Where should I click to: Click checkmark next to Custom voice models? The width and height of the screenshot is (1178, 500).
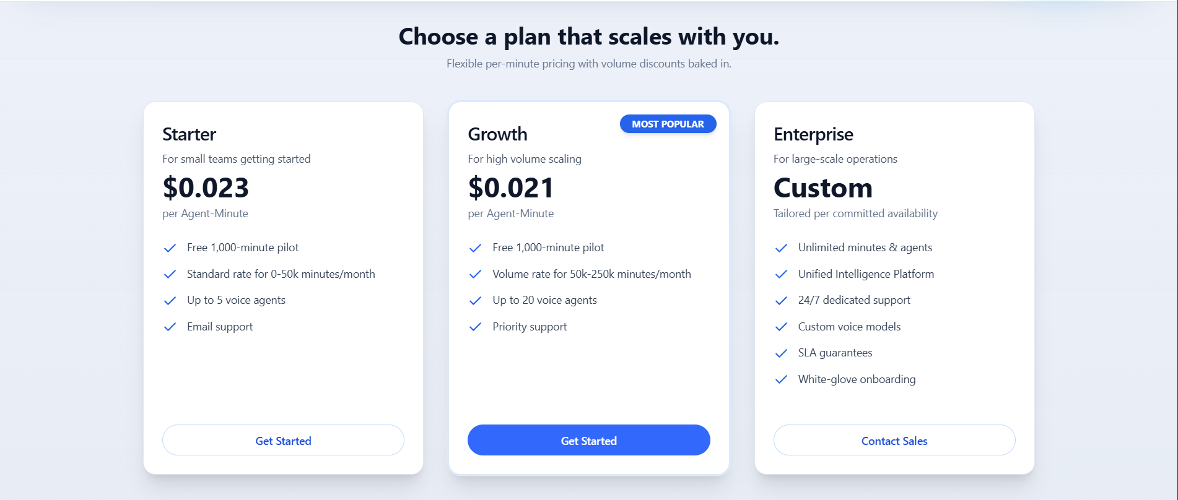(781, 327)
